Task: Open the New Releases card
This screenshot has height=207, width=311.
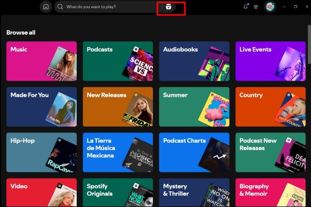Action: point(118,107)
